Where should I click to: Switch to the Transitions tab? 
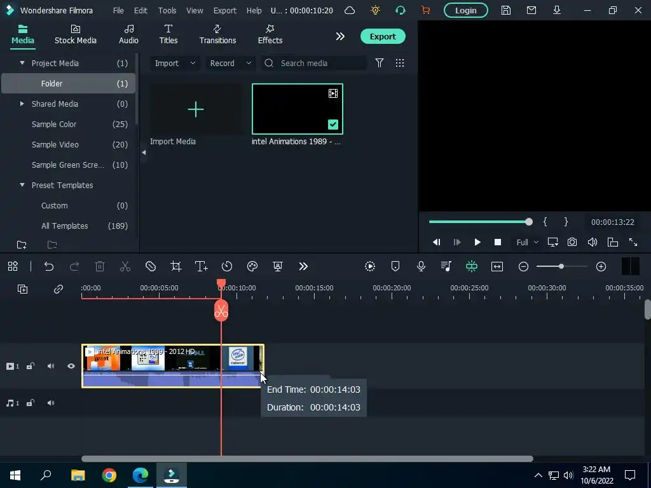point(217,35)
